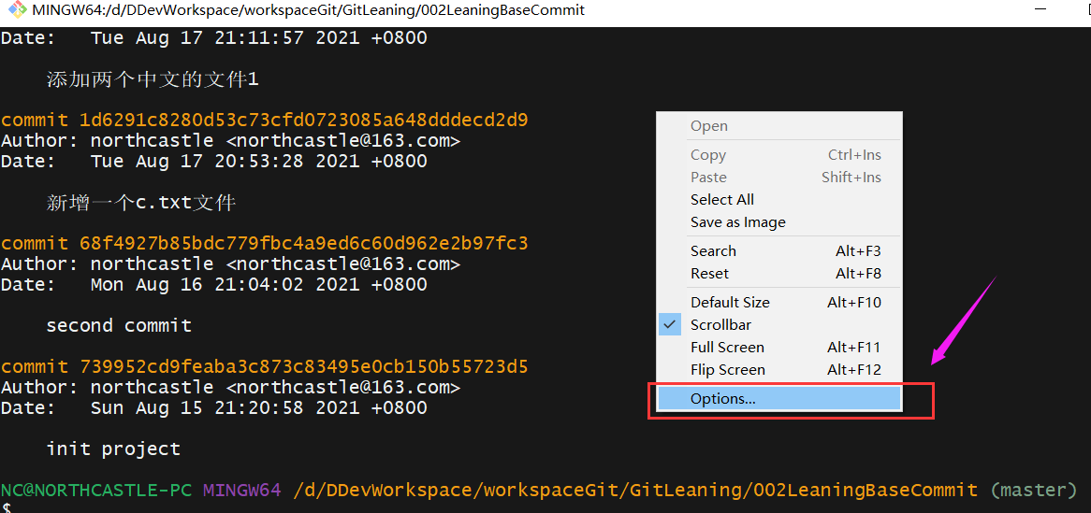The image size is (1091, 513).
Task: Click the Author line under commit 1d6291c
Action: tap(230, 140)
